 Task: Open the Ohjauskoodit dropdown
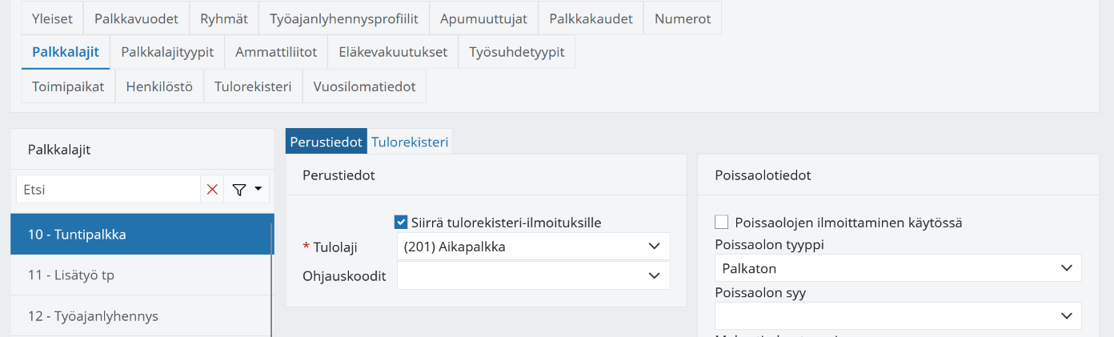click(533, 275)
